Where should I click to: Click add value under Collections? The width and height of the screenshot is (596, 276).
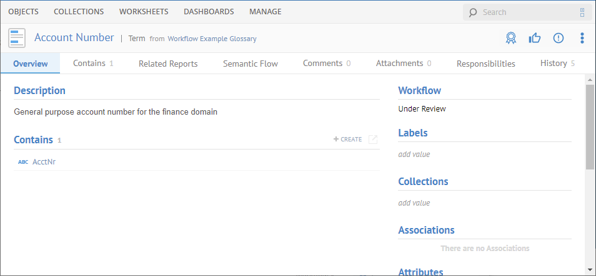click(414, 203)
